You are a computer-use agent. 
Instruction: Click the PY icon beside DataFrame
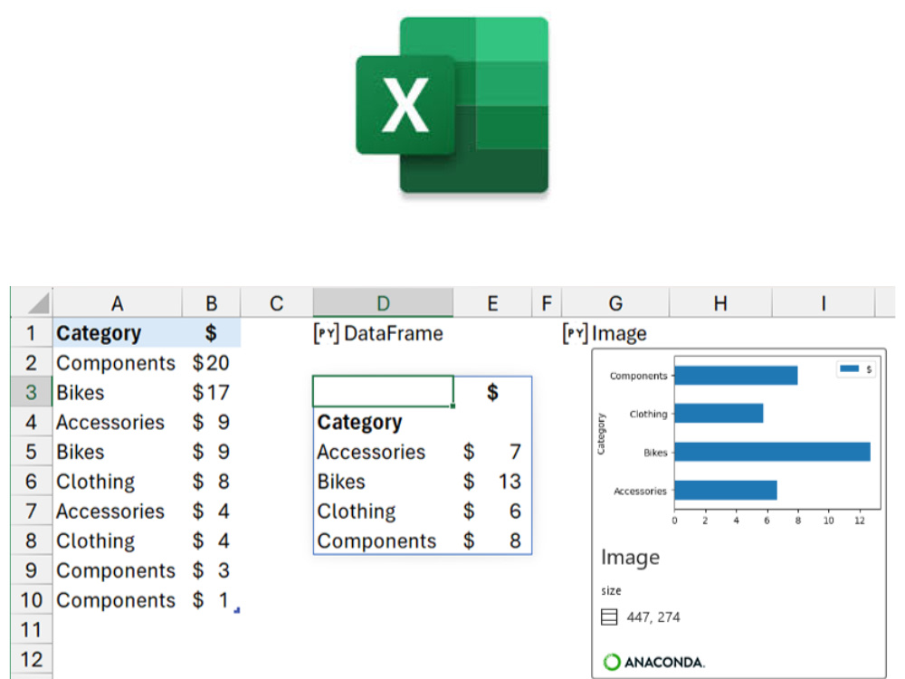(326, 333)
